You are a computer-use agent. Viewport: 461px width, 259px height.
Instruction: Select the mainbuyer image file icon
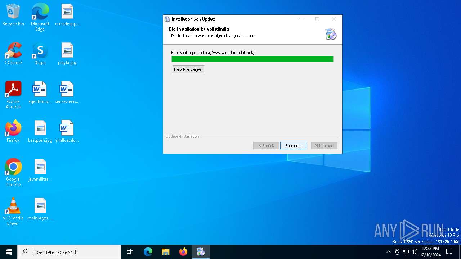40,209
